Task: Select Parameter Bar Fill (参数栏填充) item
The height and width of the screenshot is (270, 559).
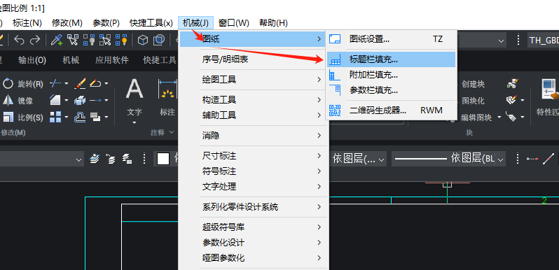Action: coord(392,90)
